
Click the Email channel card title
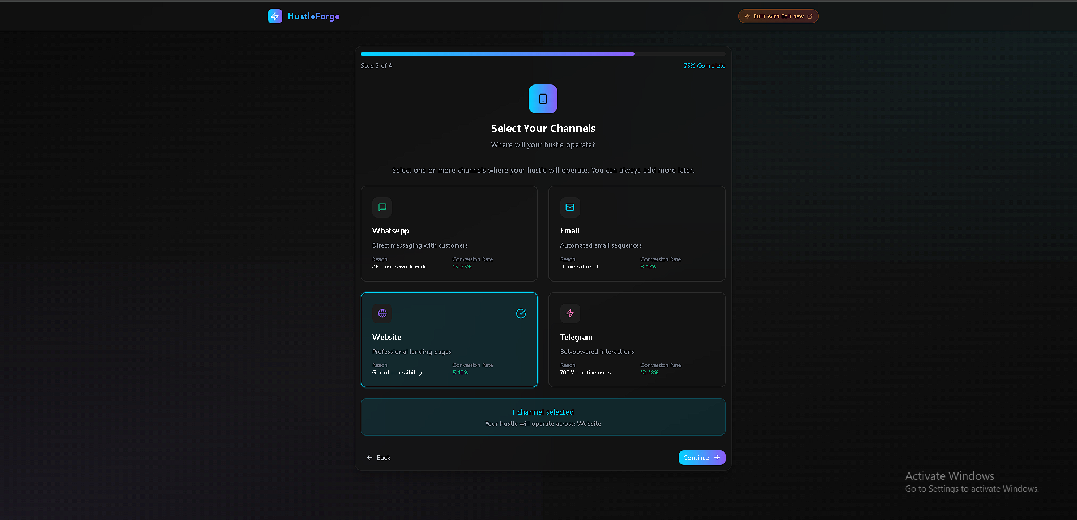[x=569, y=231]
